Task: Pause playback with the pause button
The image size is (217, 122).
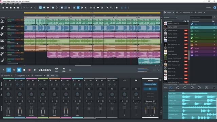Action: tap(19, 70)
